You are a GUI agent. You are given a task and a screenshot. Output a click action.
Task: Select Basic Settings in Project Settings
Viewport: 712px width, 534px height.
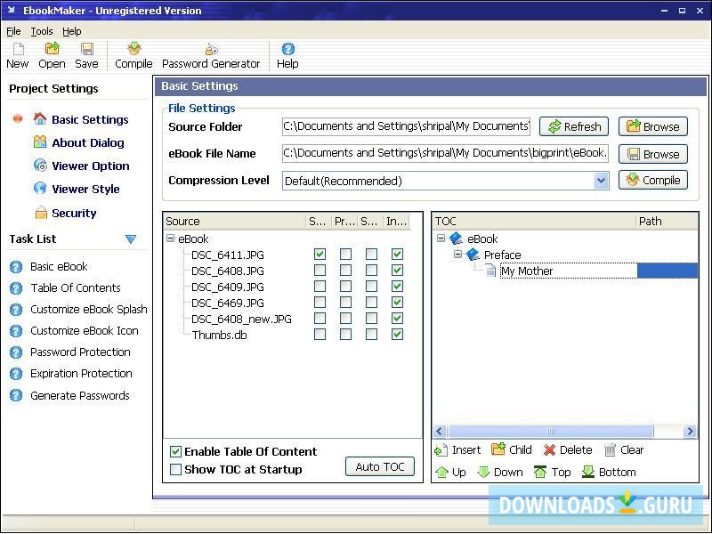pyautogui.click(x=90, y=119)
